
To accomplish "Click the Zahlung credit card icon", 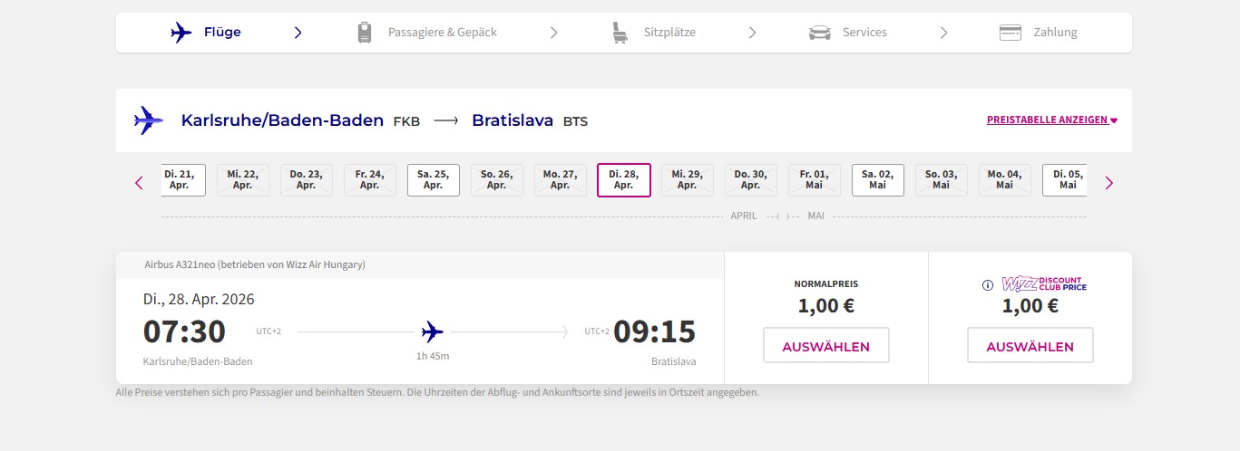I will [x=1011, y=33].
